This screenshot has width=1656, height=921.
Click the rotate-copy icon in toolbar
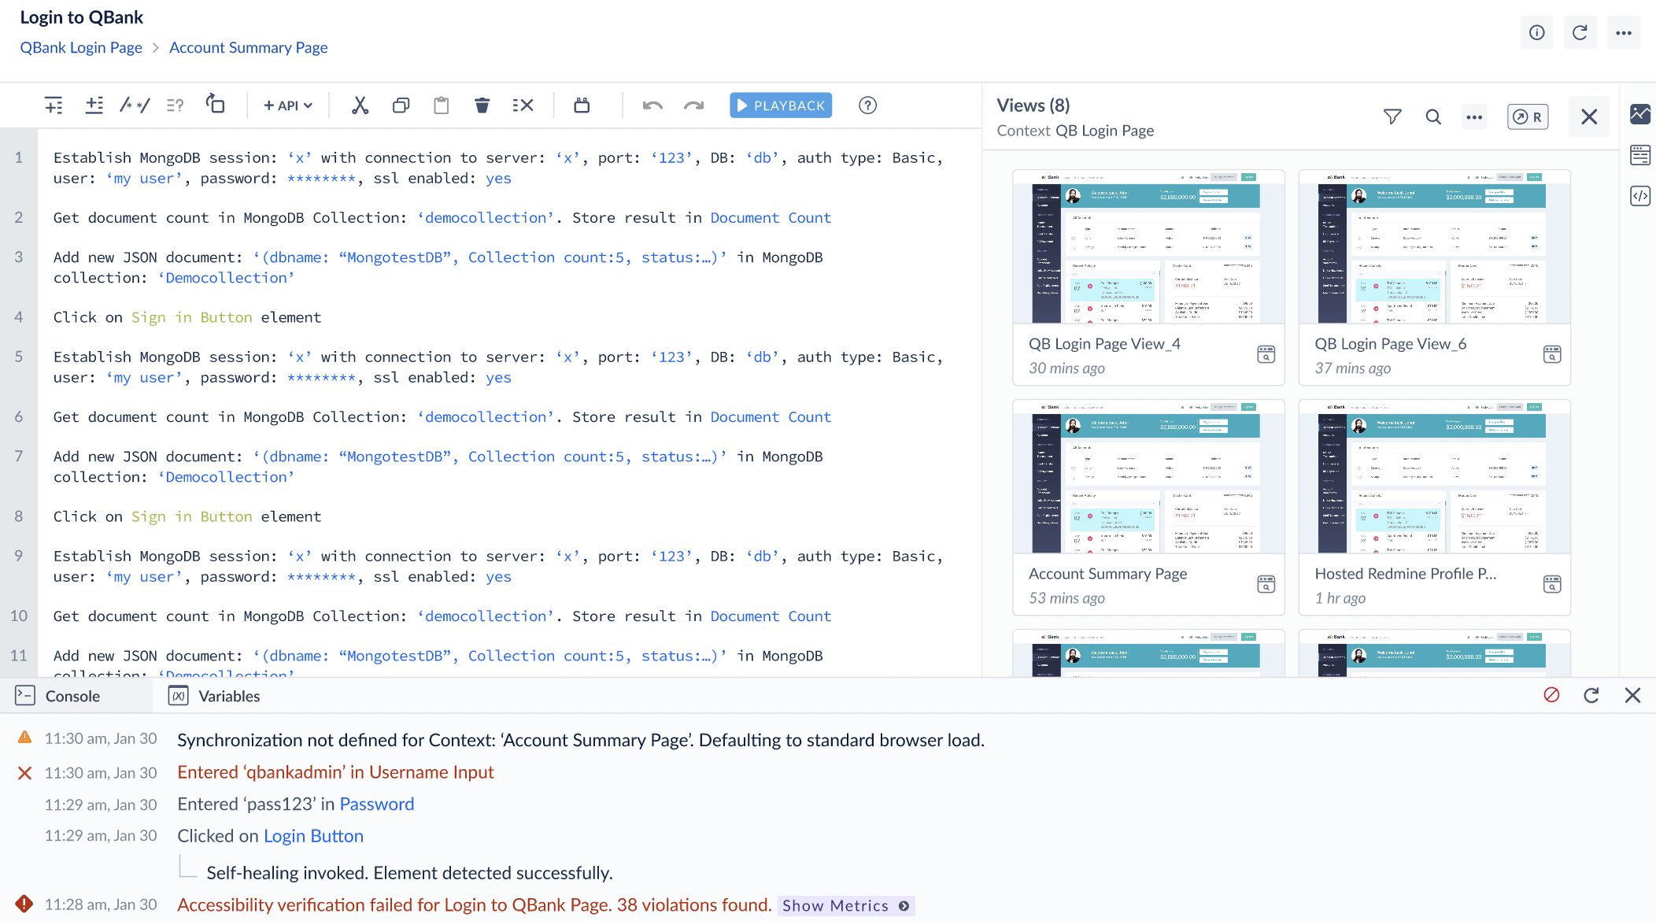pos(215,104)
